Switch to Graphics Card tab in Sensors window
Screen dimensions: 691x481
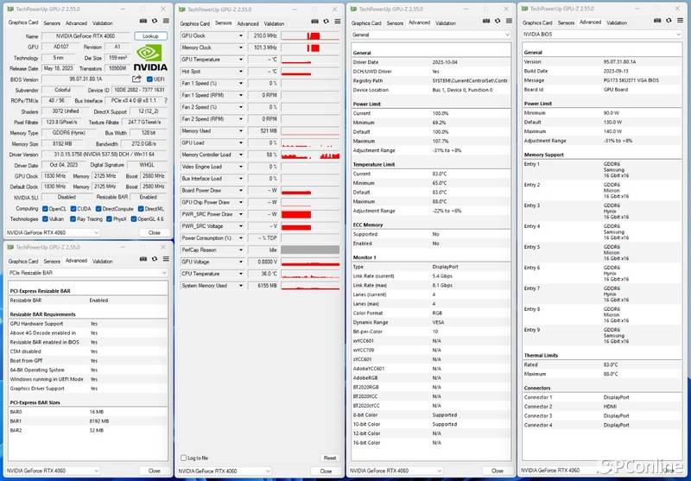tap(194, 23)
